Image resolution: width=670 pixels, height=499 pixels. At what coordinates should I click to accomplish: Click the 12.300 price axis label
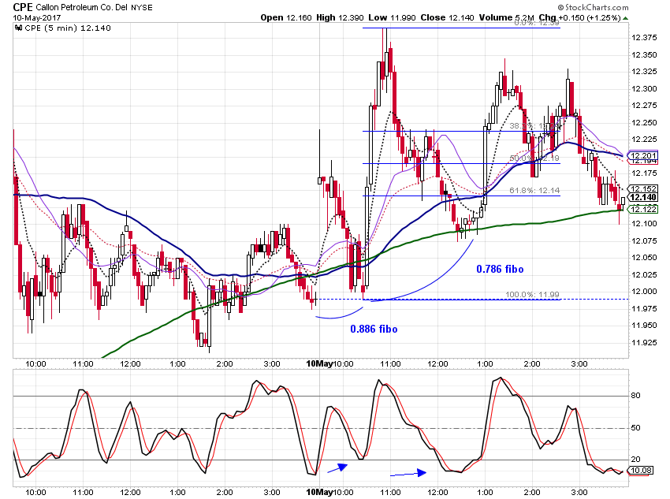pyautogui.click(x=644, y=89)
